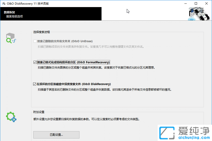Maximize the O&O DiskRecovery window
212x141 pixels.
[x=196, y=4]
